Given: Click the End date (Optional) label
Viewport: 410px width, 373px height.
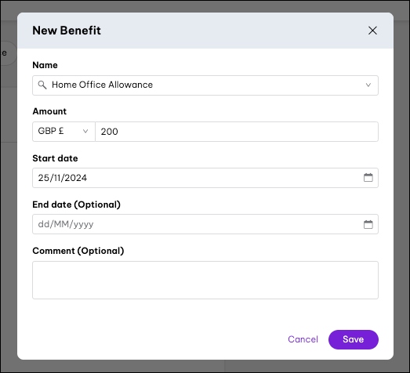Looking at the screenshot, I should pos(76,205).
